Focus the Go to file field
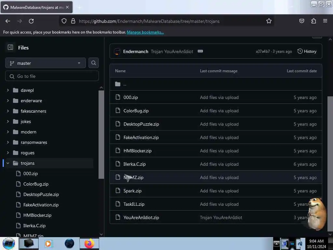Viewport: 333px width, 250px height. click(x=52, y=76)
